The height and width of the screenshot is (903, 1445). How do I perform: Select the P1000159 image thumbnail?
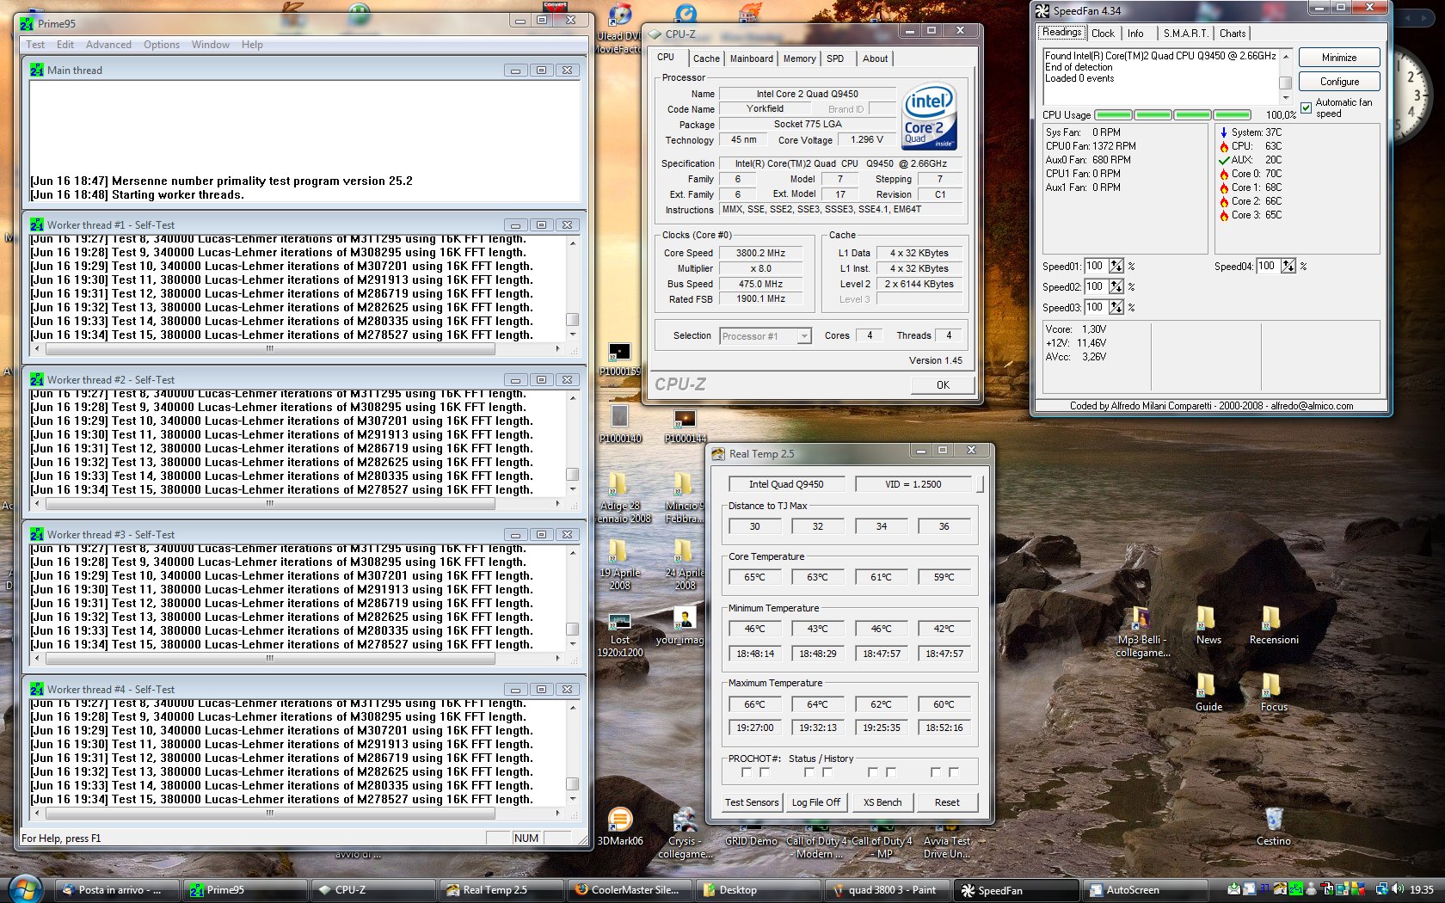[619, 359]
